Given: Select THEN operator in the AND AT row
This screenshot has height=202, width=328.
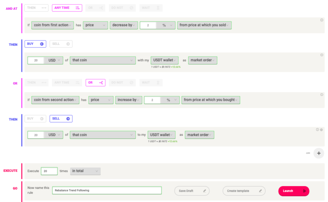Looking at the screenshot, I should [36, 8].
